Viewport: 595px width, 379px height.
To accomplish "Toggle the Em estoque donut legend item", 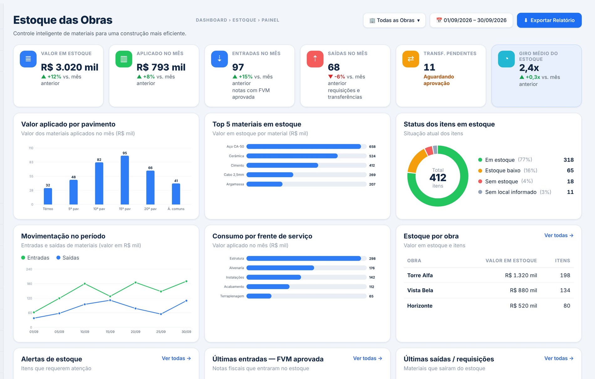I will [x=526, y=160].
